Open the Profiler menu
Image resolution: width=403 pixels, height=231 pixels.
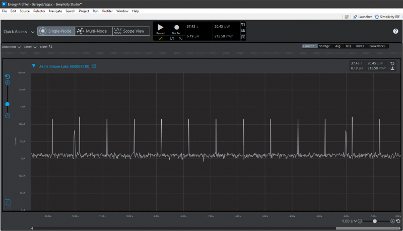[x=107, y=11]
